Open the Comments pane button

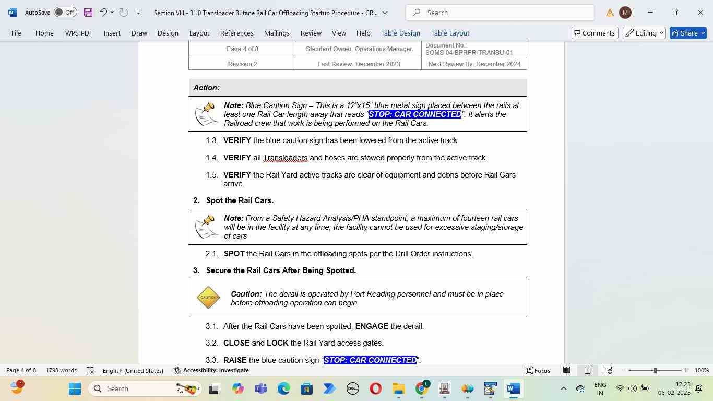[595, 33]
